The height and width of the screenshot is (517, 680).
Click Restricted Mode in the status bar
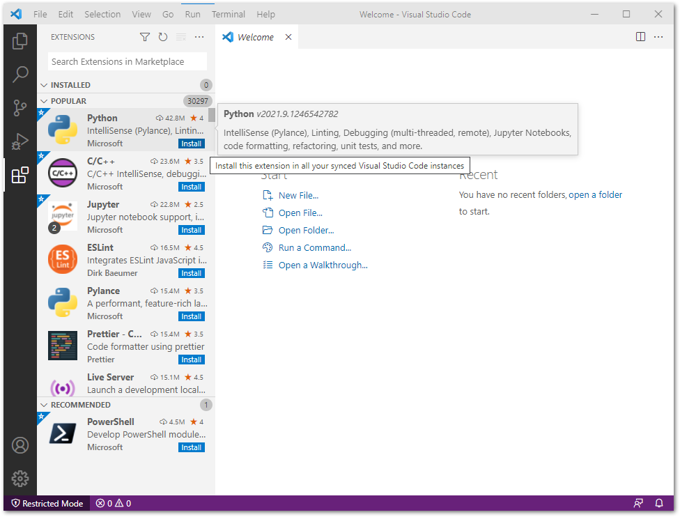click(47, 503)
